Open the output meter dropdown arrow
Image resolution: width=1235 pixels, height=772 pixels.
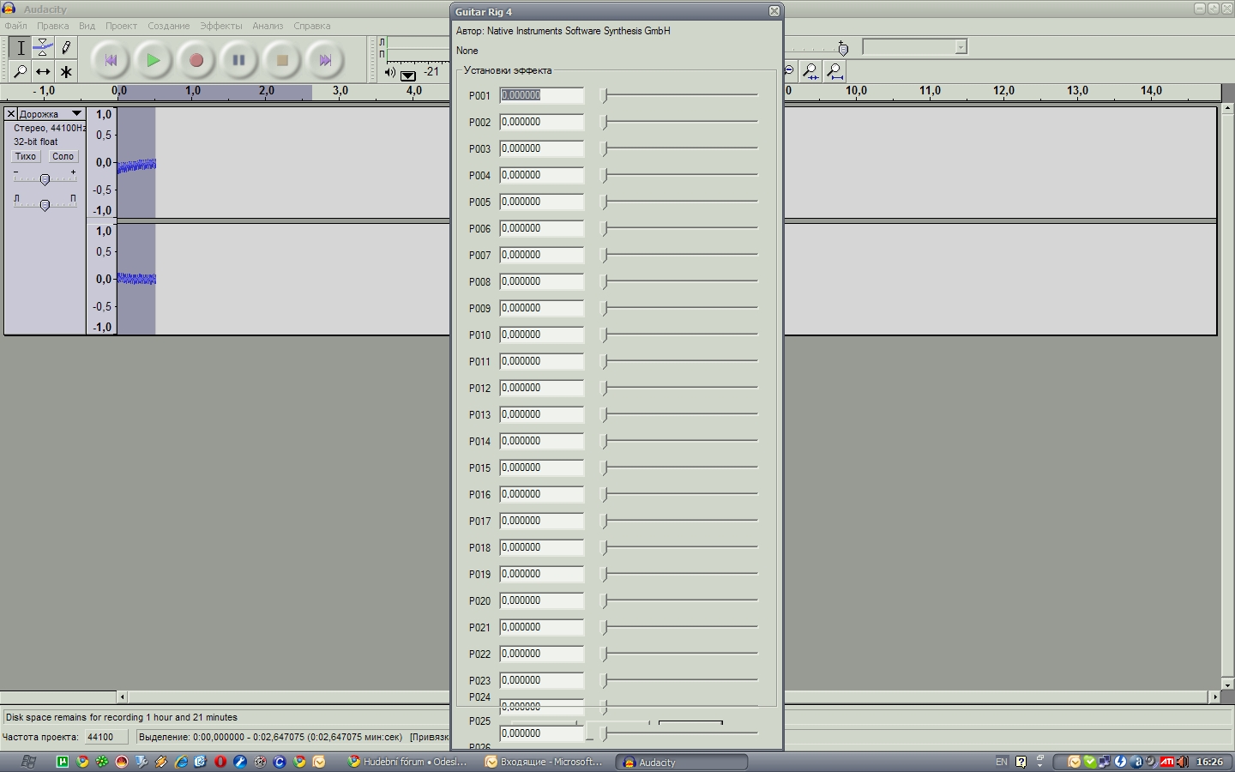[408, 75]
